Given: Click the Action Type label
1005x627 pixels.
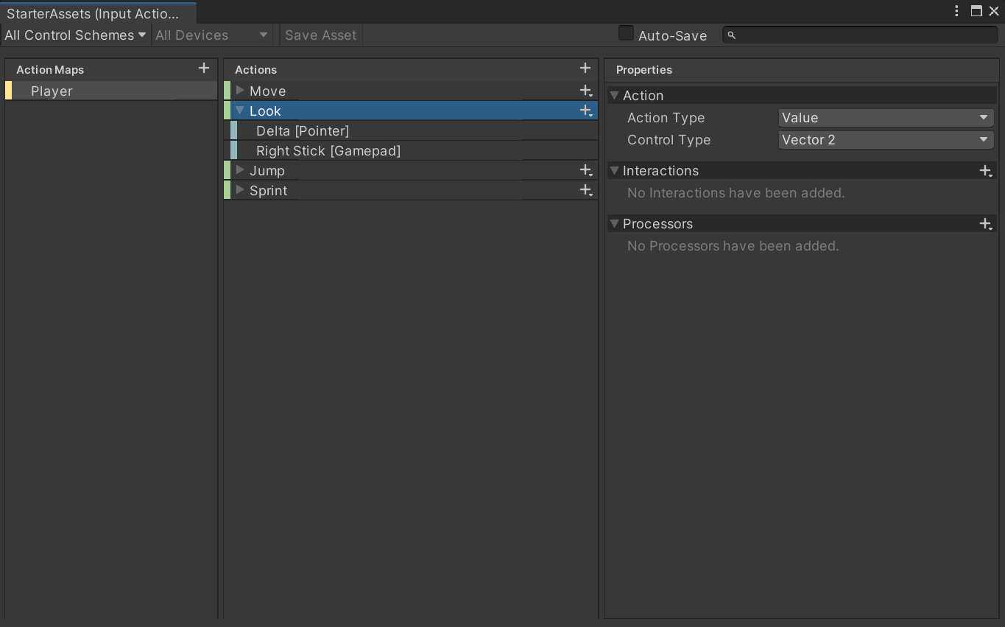Looking at the screenshot, I should pos(666,118).
